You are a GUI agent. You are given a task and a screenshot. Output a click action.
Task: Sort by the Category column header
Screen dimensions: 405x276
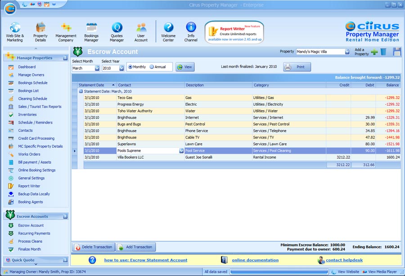point(289,85)
